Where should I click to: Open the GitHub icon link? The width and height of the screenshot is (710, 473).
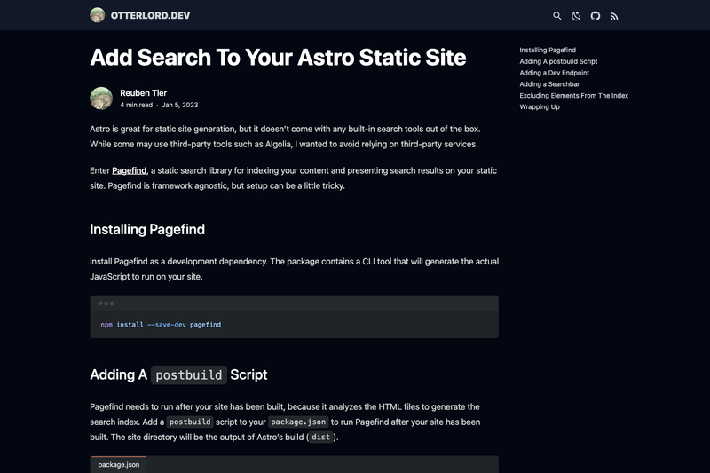tap(595, 16)
